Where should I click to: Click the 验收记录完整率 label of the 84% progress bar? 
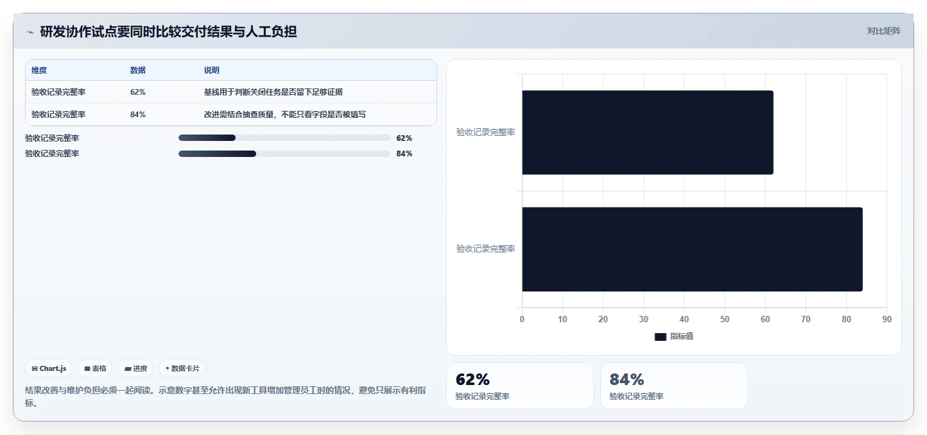tap(52, 154)
